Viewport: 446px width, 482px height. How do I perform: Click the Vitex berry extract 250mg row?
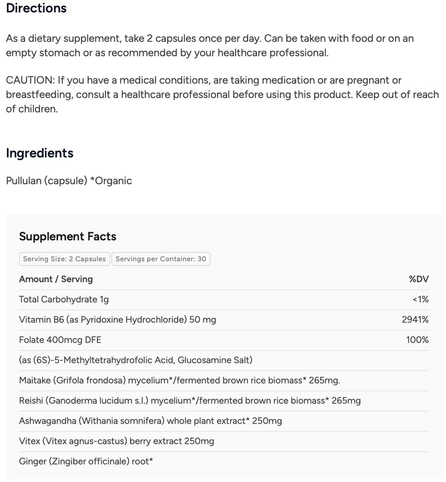tap(224, 441)
